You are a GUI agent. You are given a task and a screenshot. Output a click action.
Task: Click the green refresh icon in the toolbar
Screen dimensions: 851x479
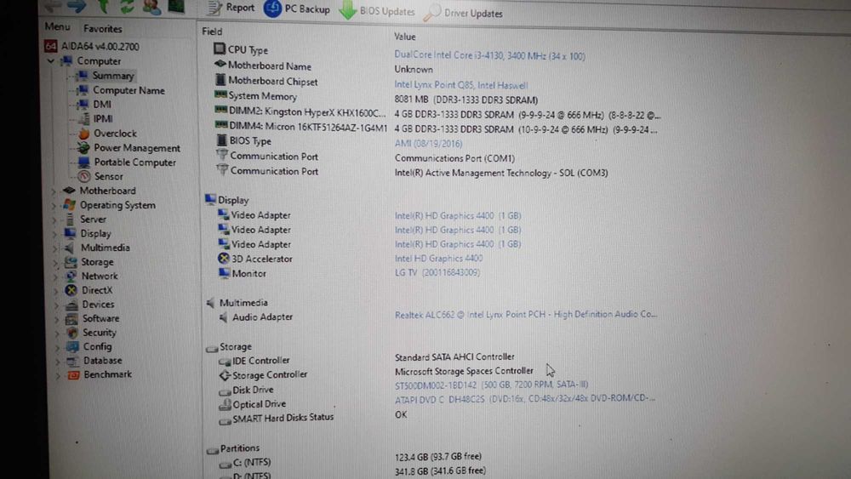coord(127,7)
